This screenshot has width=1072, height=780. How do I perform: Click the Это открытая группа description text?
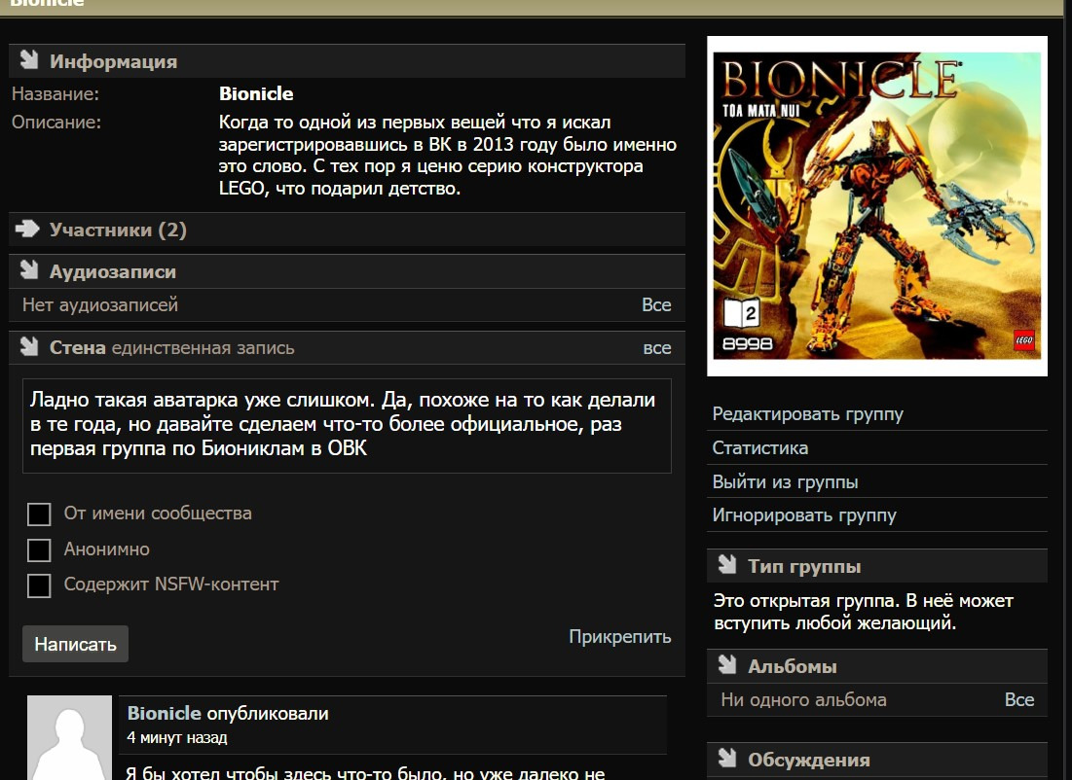[863, 612]
